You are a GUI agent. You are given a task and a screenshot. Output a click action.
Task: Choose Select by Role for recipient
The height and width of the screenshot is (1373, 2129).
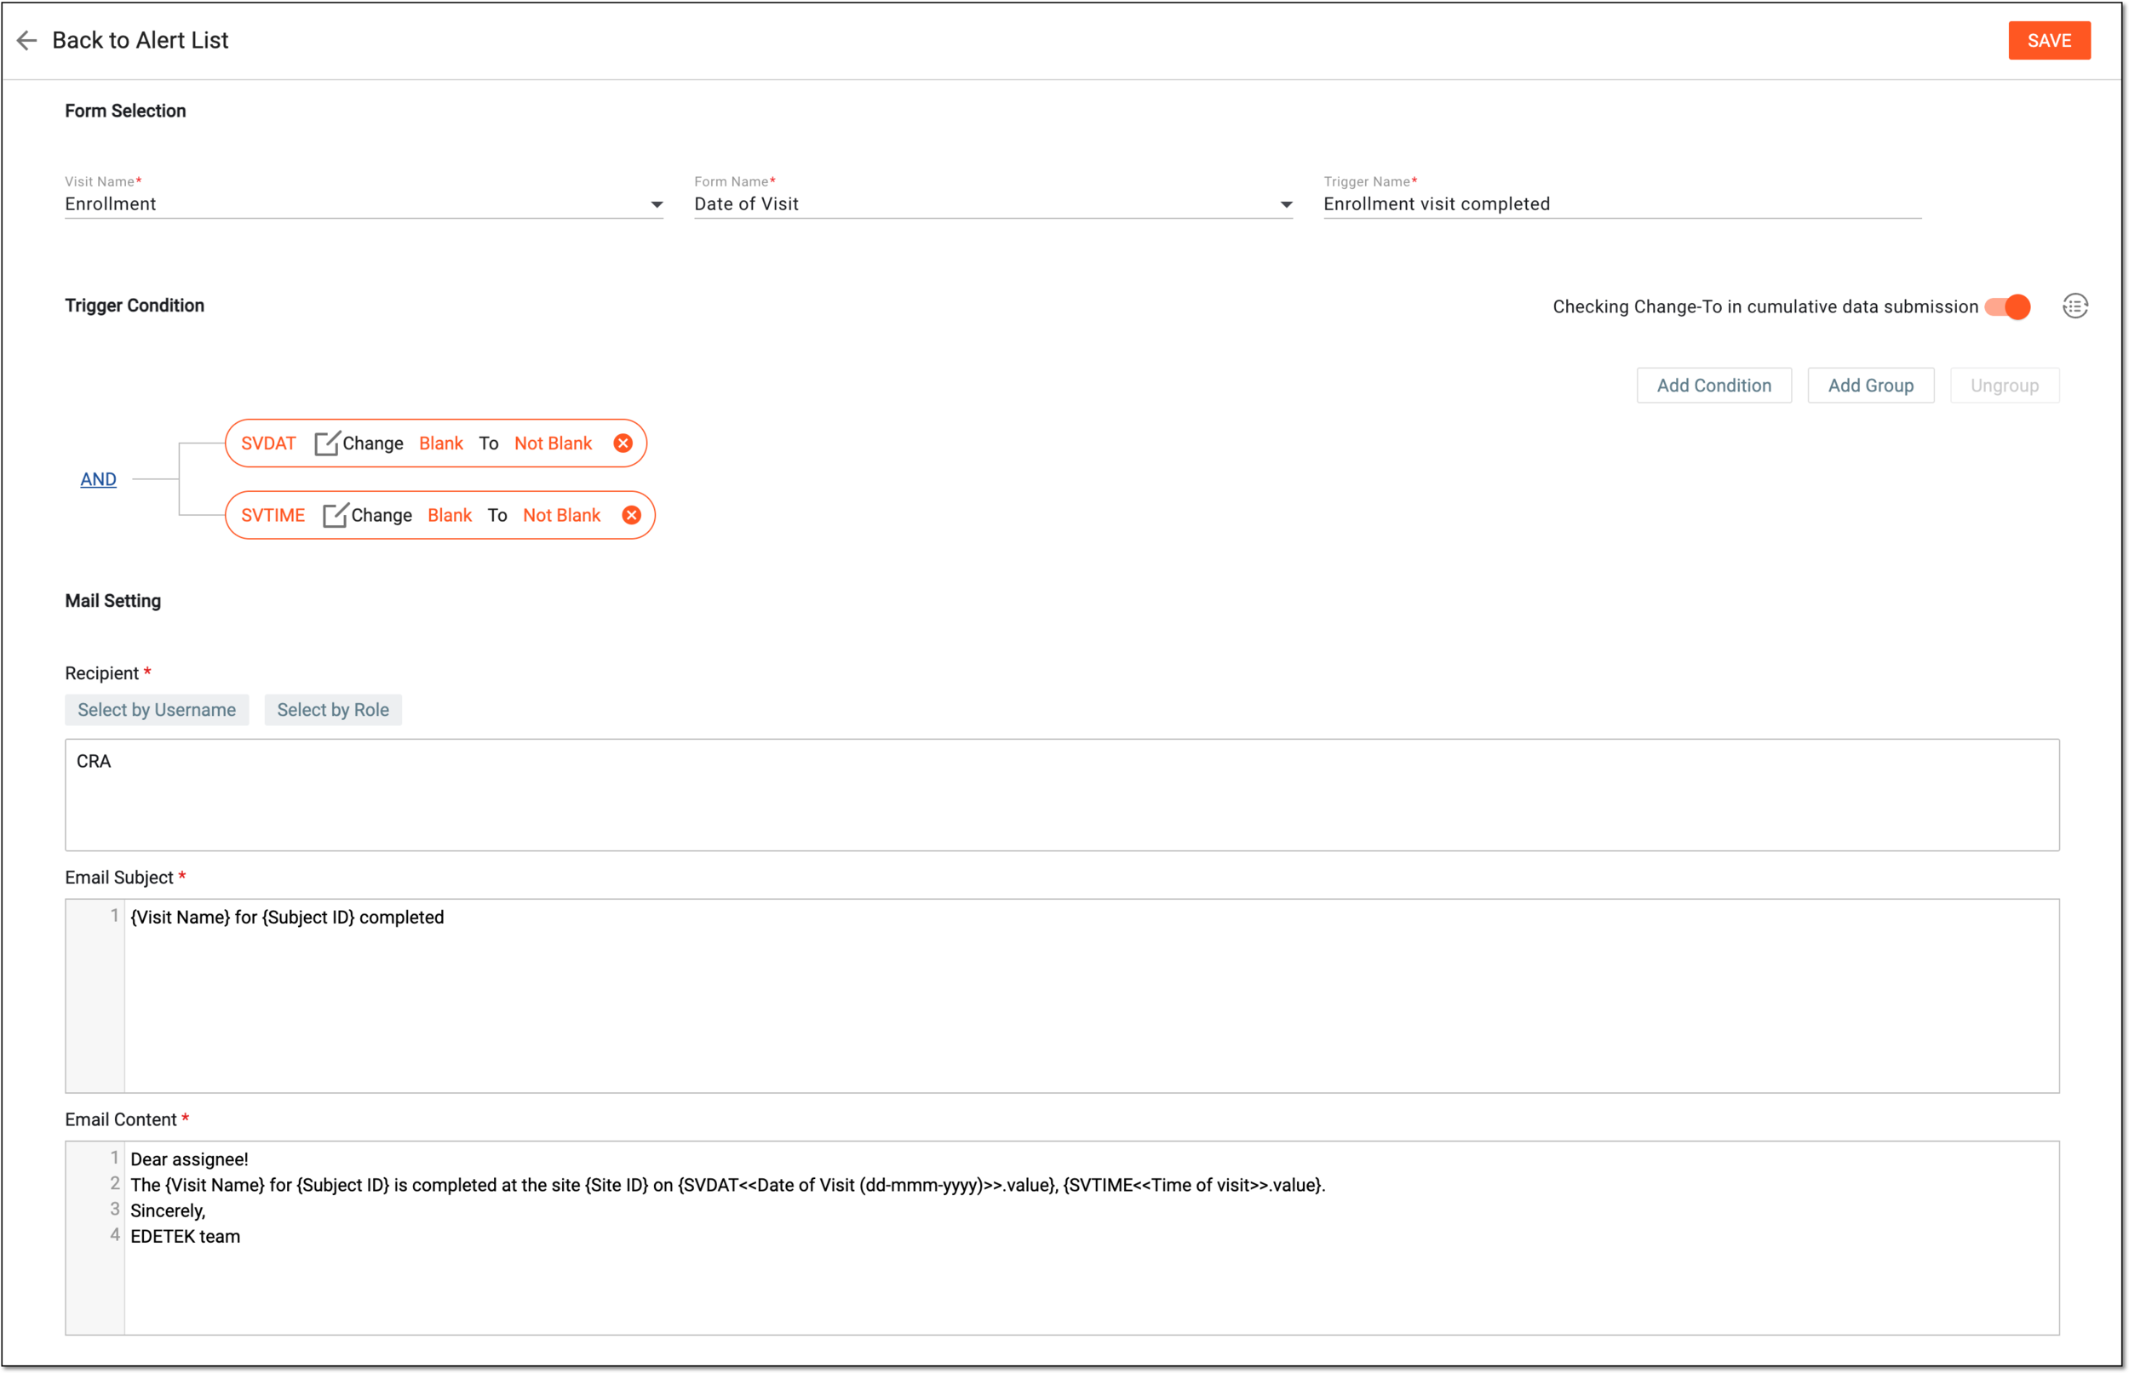click(333, 710)
